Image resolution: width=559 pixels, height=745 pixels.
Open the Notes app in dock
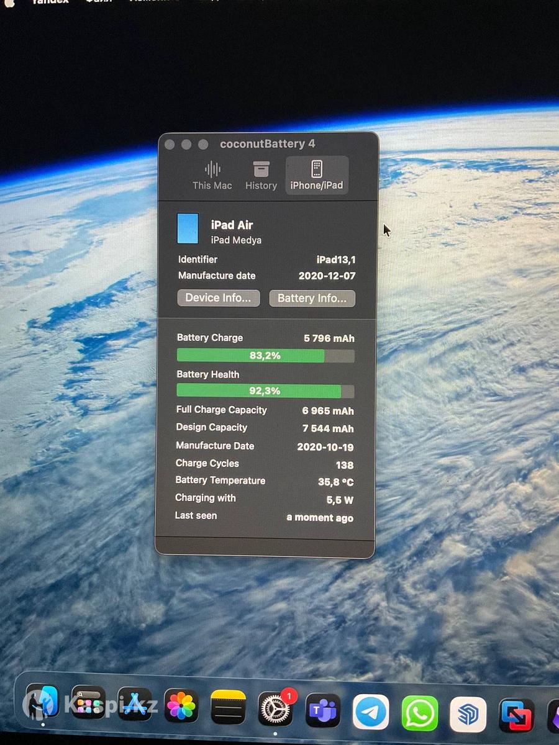[x=228, y=708]
